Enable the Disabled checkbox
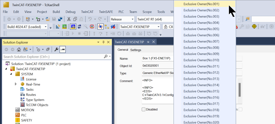The height and width of the screenshot is (124, 275). pyautogui.click(x=143, y=109)
